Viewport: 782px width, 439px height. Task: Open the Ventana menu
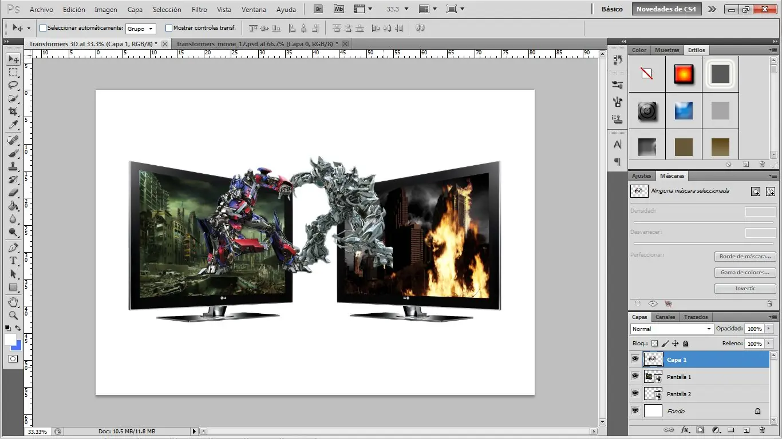click(254, 10)
